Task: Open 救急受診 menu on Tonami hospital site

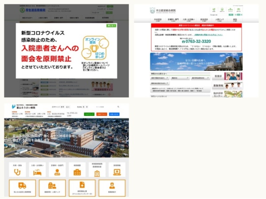Action: pos(204,20)
